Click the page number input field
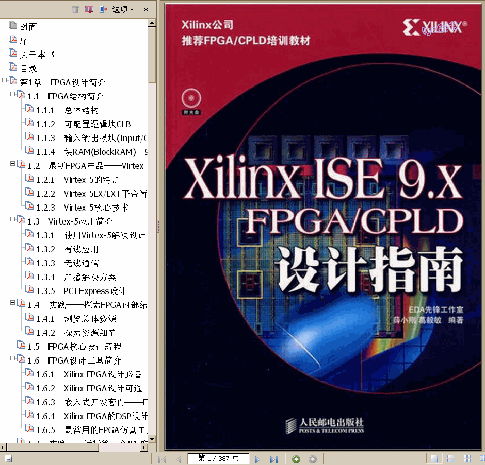 (x=219, y=459)
